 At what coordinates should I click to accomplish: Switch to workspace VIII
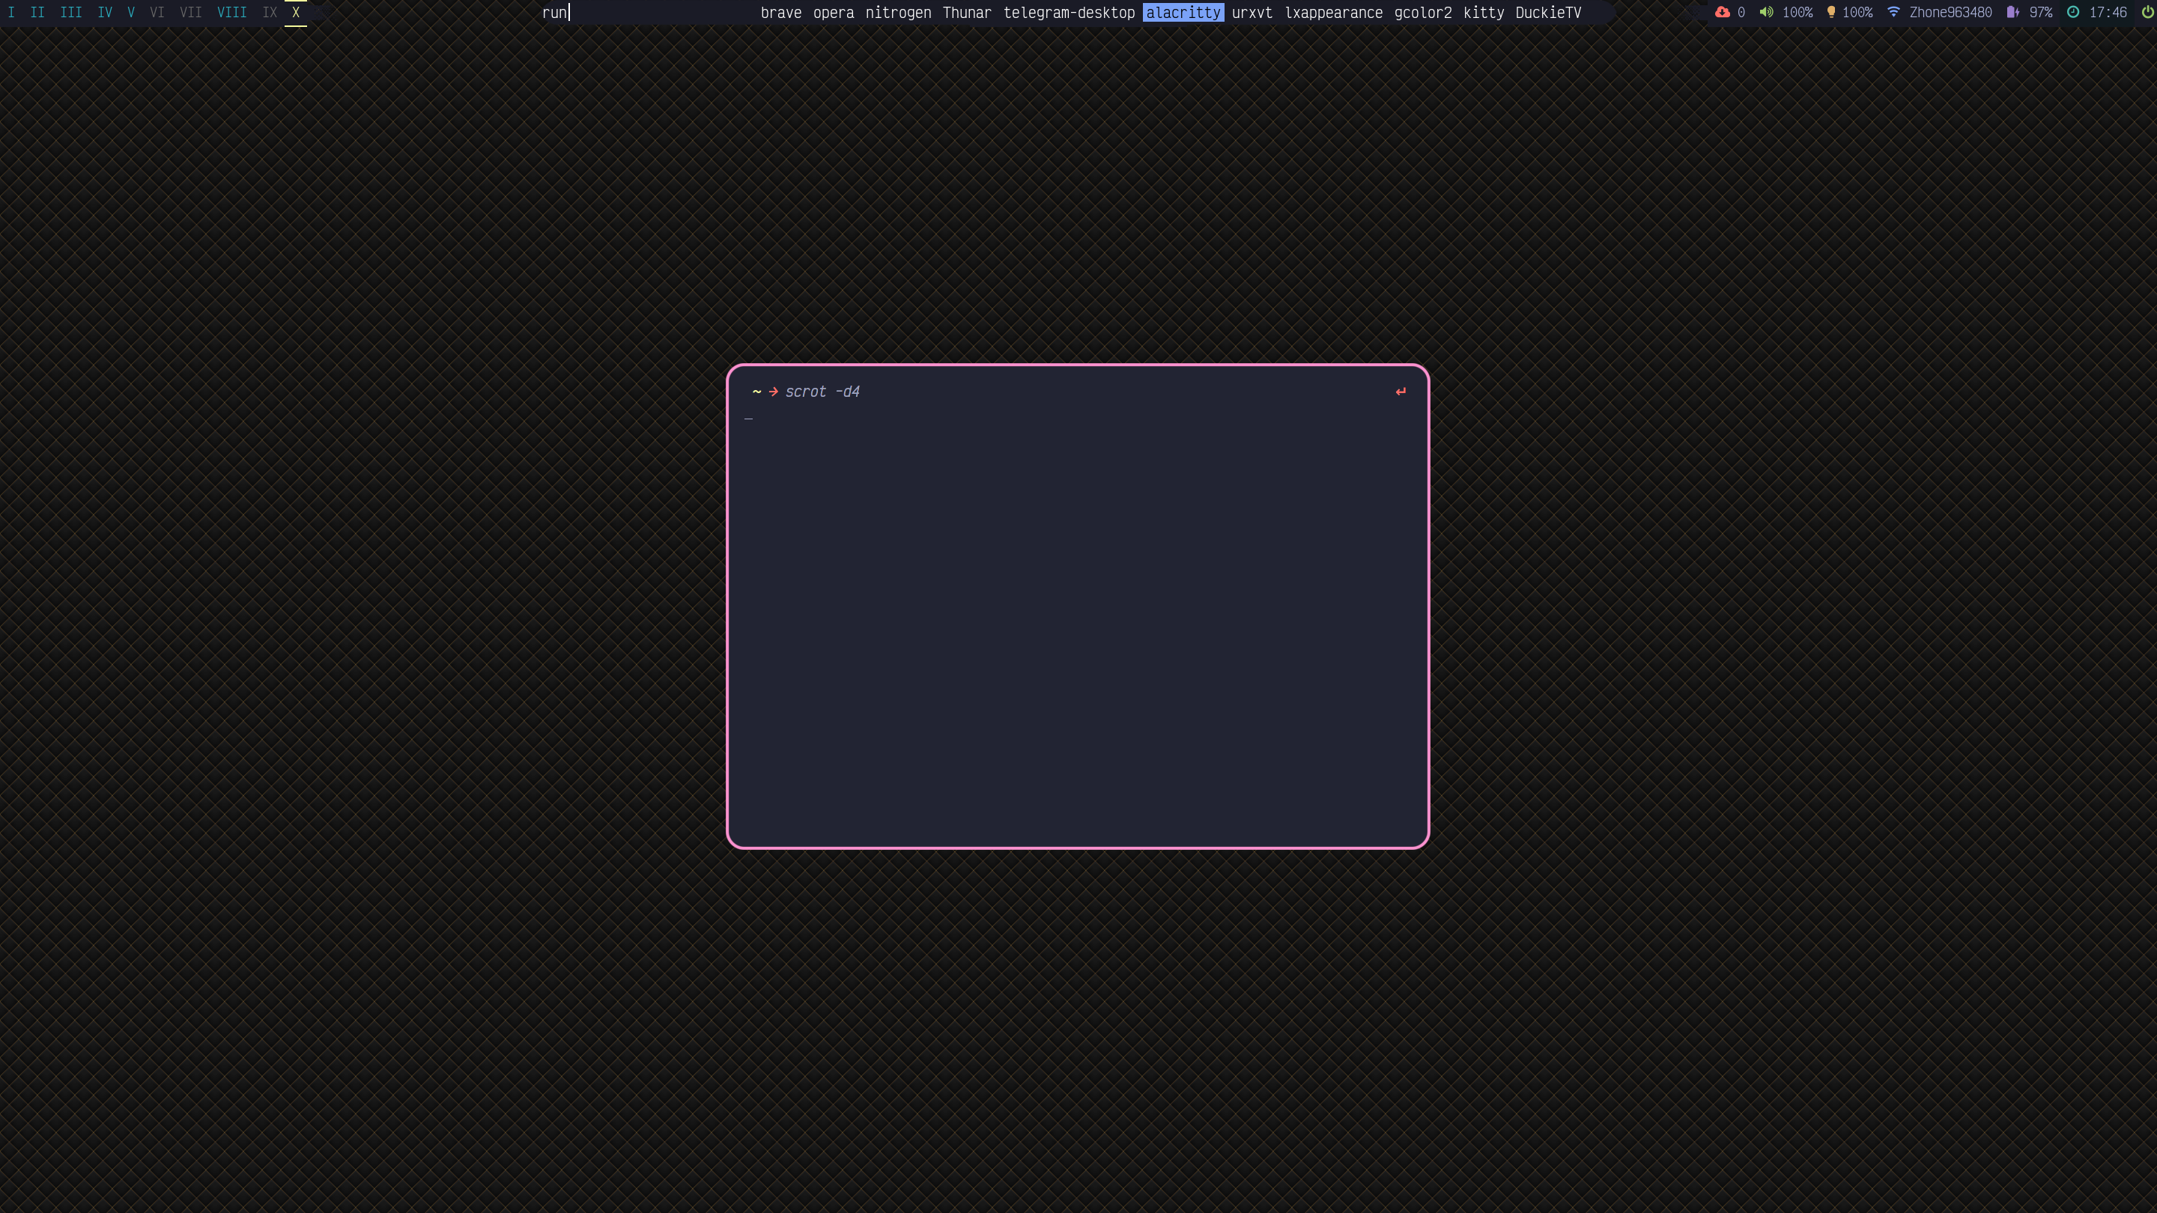pos(232,13)
